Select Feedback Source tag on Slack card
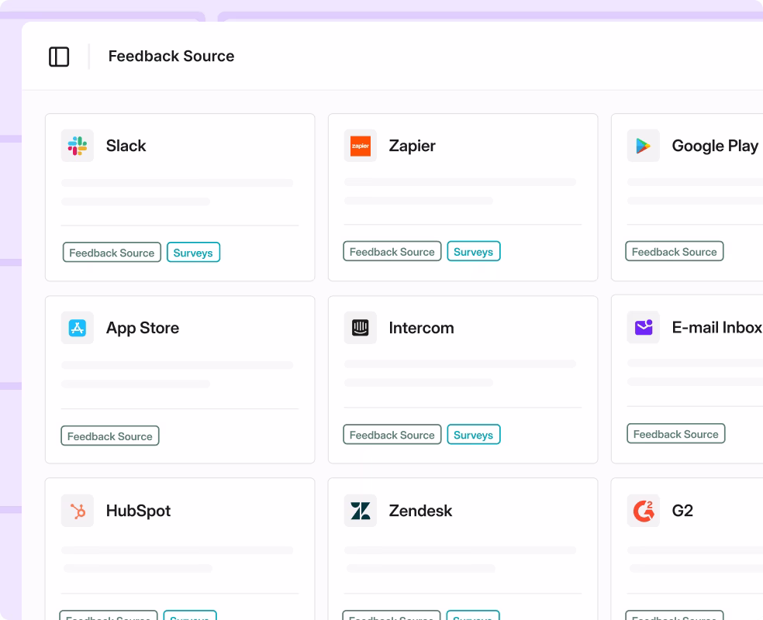Viewport: 763px width, 620px height. coord(112,253)
